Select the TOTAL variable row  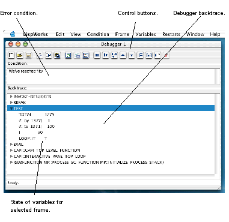(x=111, y=115)
